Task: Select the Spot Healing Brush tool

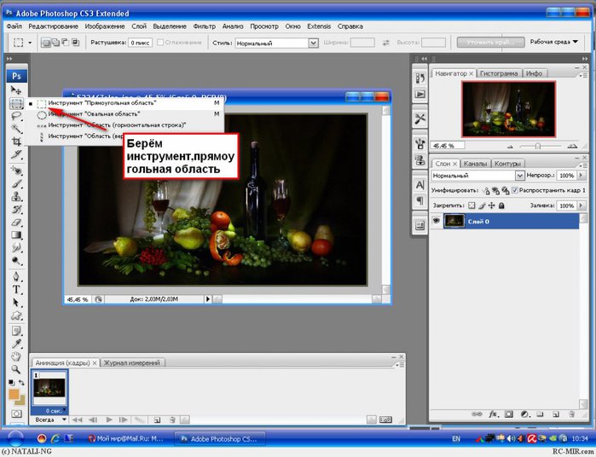Action: coord(16,171)
